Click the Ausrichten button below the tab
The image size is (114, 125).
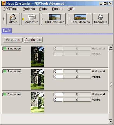click(x=33, y=40)
